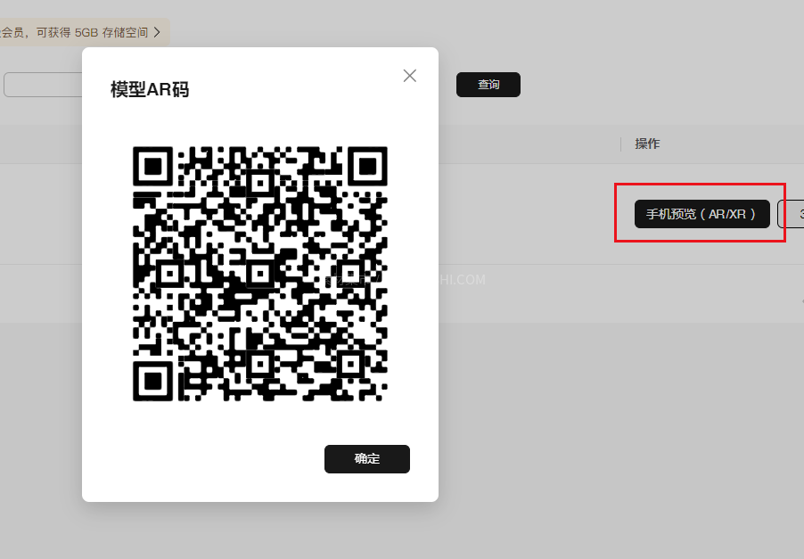This screenshot has height=559, width=804.
Task: Click the small alignment square in the QR center
Action: click(x=260, y=274)
